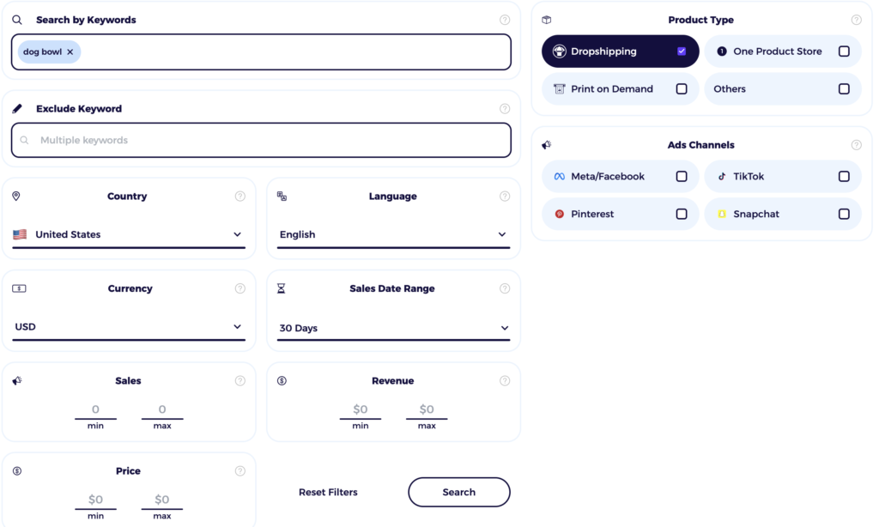Click the Search button

pyautogui.click(x=458, y=492)
